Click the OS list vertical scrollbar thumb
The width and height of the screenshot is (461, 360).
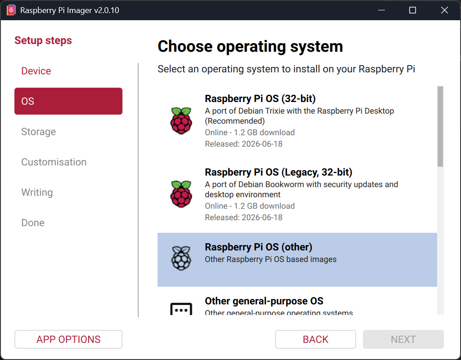(x=440, y=126)
